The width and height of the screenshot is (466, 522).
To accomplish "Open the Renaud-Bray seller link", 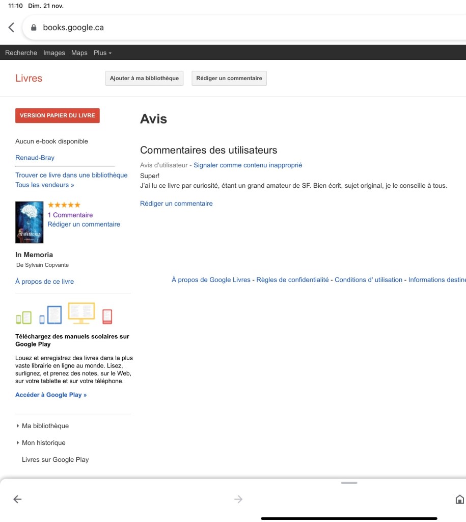I will coord(35,158).
